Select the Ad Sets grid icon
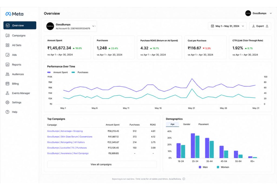Screen dimensions: 277x184 [7, 45]
